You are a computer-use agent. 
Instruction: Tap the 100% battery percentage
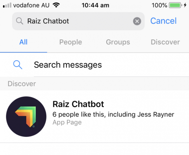[159, 5]
